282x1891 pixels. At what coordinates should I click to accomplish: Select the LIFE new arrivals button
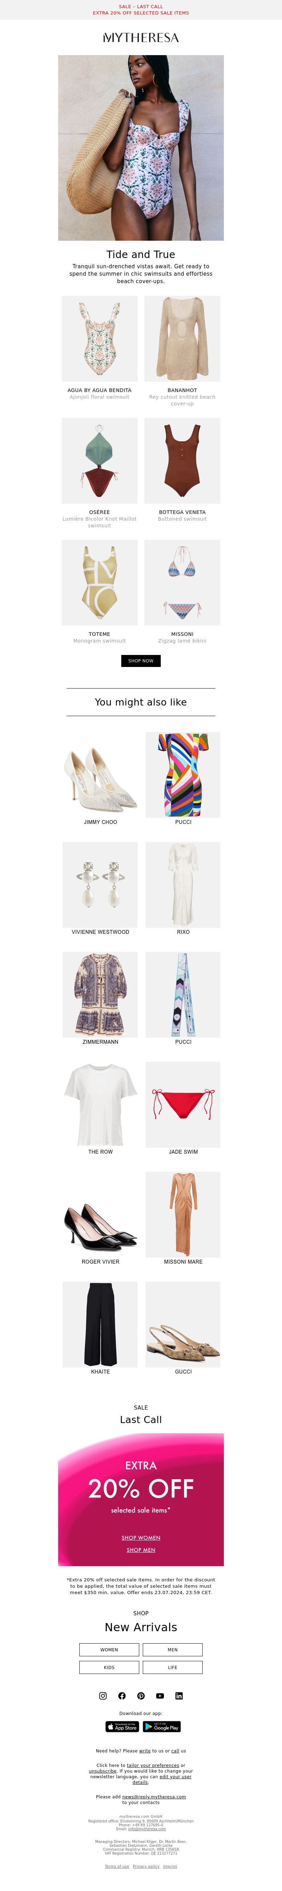[172, 1667]
